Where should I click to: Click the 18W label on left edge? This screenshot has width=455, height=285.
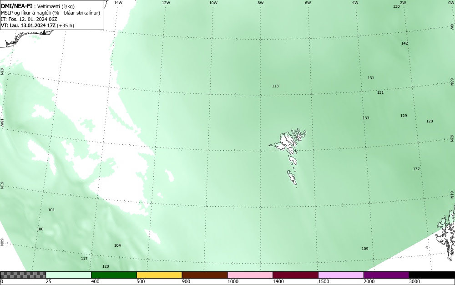(2, 122)
